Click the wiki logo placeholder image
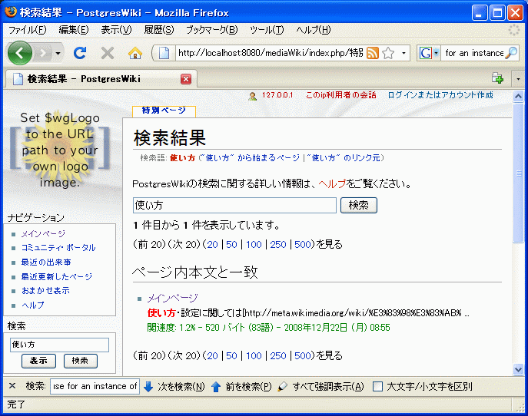Viewport: 528px width, 416px height. 60,150
